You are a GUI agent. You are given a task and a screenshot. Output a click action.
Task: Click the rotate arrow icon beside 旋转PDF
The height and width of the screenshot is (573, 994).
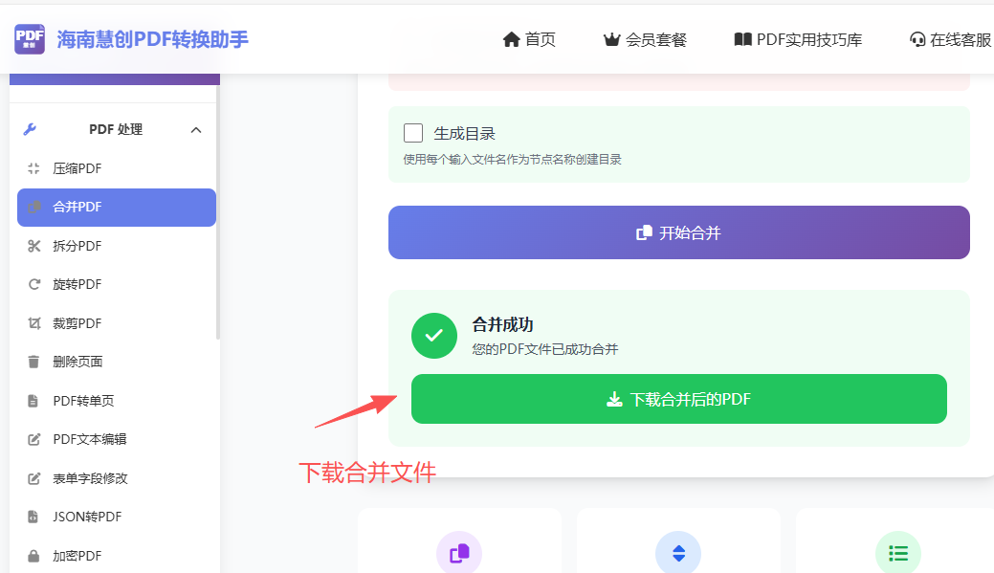(34, 285)
